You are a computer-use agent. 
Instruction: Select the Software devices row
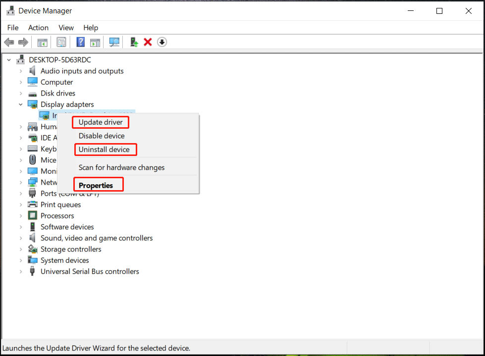[67, 227]
